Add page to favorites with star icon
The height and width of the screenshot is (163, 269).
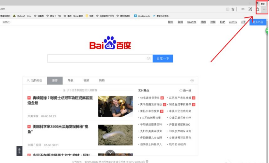[233, 9]
